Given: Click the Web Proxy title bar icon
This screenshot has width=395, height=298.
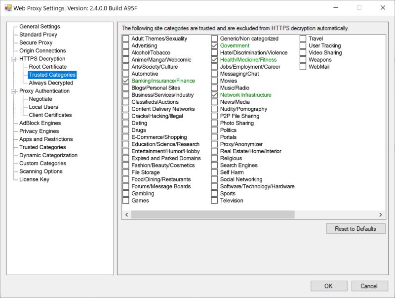Looking at the screenshot, I should pos(8,8).
